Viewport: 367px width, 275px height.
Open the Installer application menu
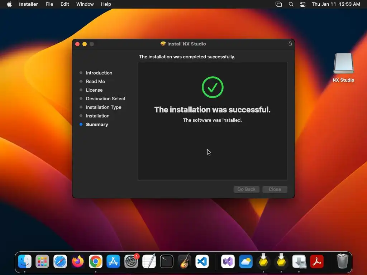[x=29, y=4]
